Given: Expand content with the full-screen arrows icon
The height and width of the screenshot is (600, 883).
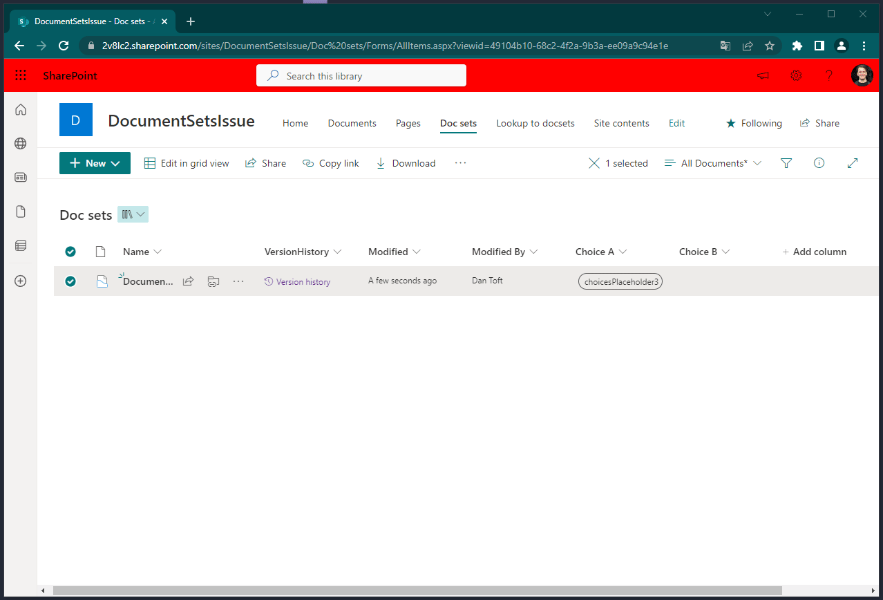Looking at the screenshot, I should coord(853,163).
